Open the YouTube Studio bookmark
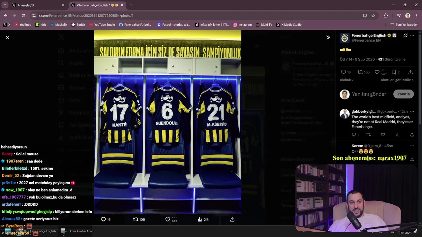This screenshot has height=237, width=422. pos(102,25)
